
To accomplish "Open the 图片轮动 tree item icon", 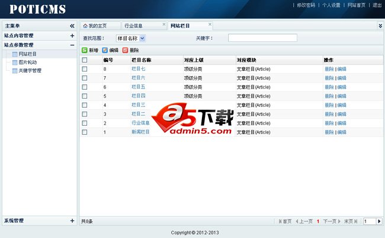I will pos(15,63).
